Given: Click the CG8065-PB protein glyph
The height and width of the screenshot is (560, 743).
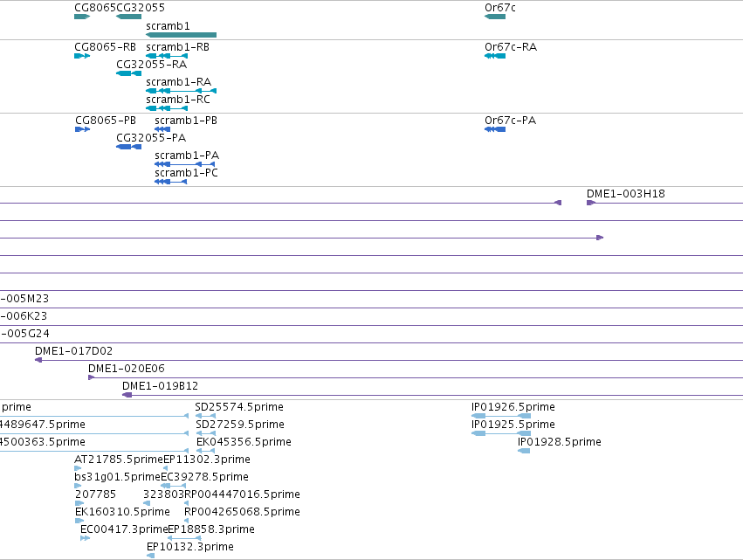Looking at the screenshot, I should [82, 129].
